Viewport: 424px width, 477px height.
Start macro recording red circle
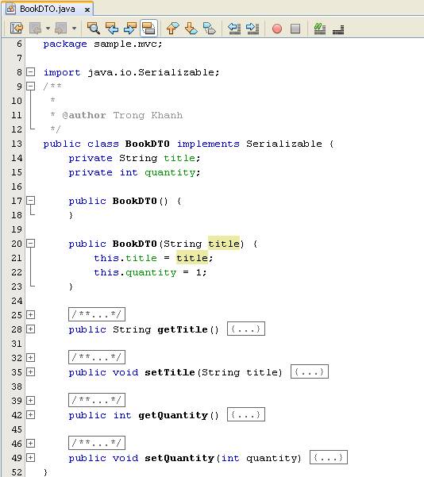point(277,29)
